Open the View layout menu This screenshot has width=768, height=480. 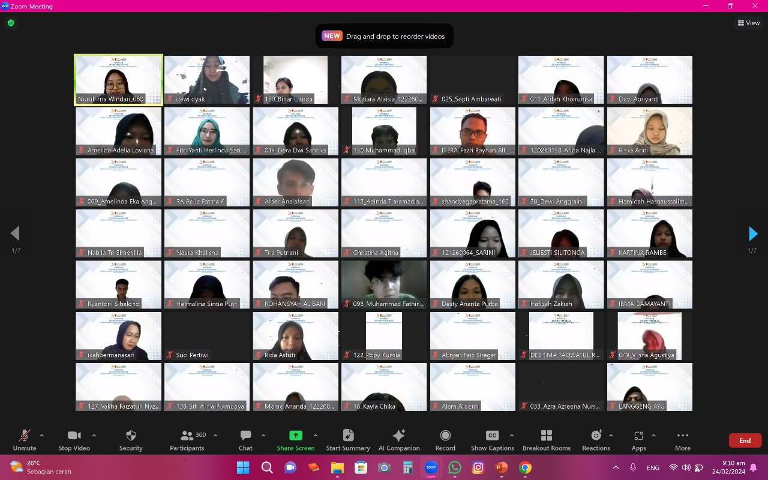[749, 23]
